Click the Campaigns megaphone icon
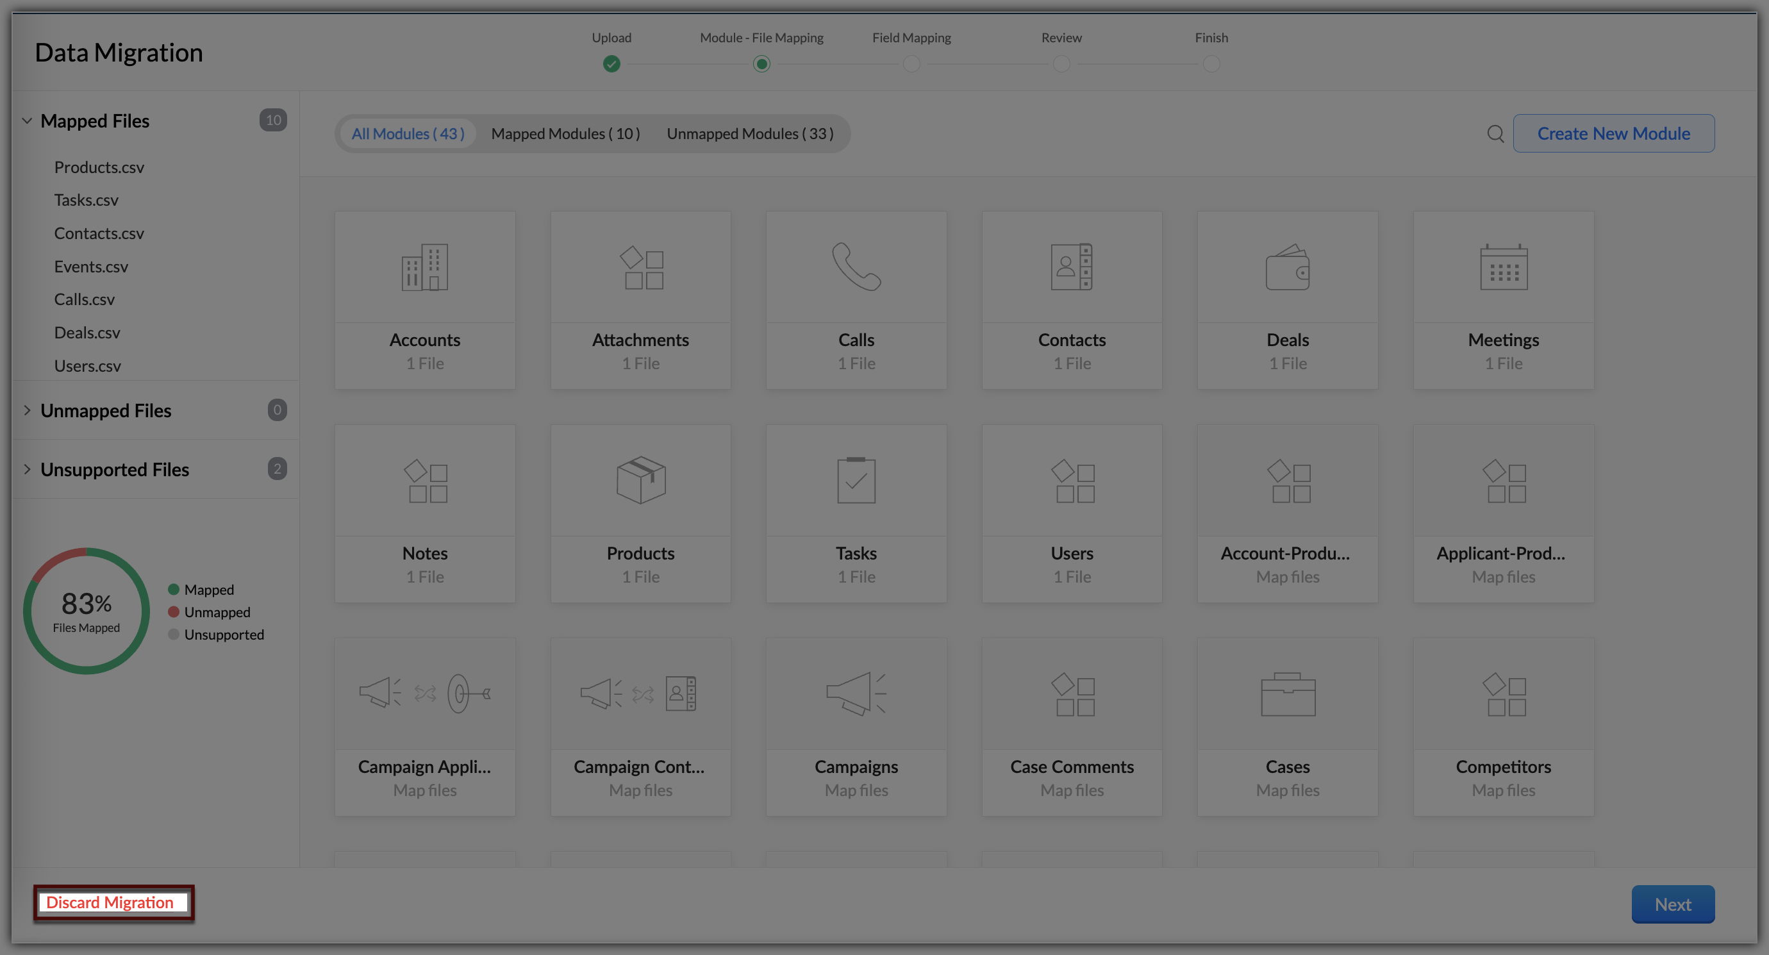 coord(856,694)
